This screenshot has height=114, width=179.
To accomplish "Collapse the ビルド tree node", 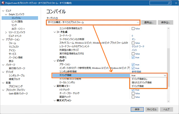I will (x=3, y=11).
